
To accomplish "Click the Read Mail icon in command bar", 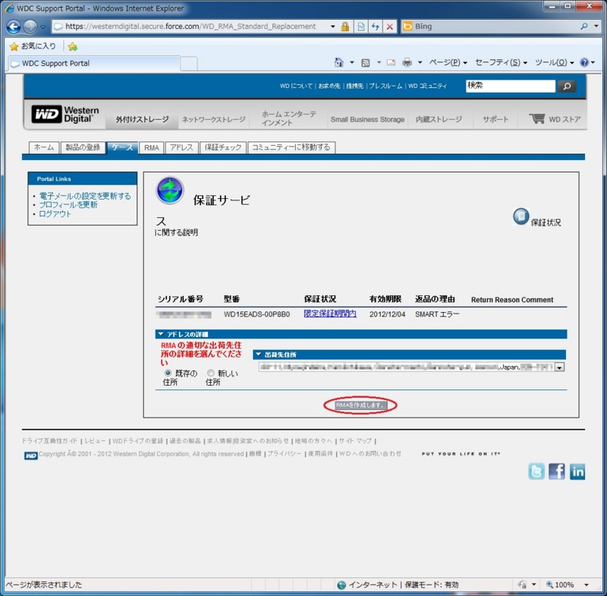I will [391, 62].
